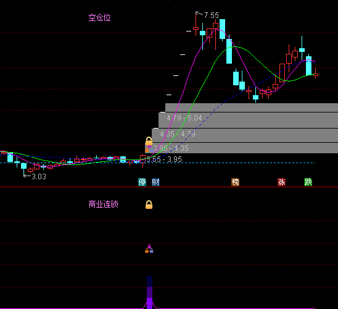Click the 3.65 - 3.95 price zone label
The height and width of the screenshot is (309, 338).
pyautogui.click(x=164, y=159)
